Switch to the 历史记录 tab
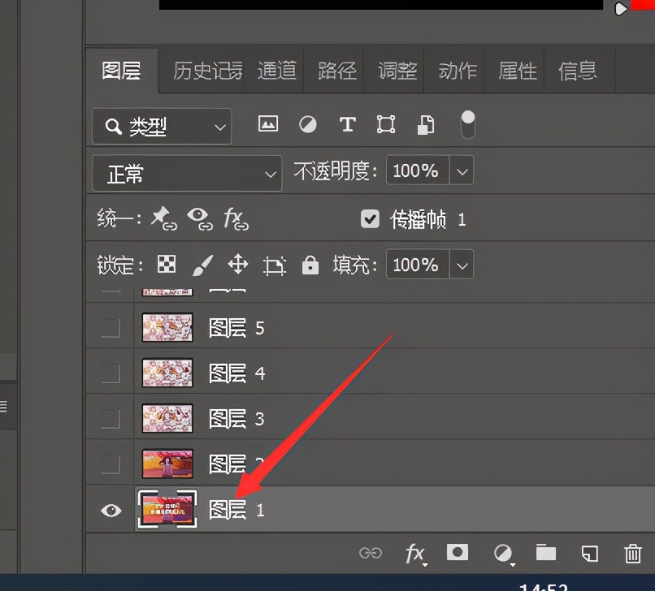The height and width of the screenshot is (591, 655). pos(206,71)
